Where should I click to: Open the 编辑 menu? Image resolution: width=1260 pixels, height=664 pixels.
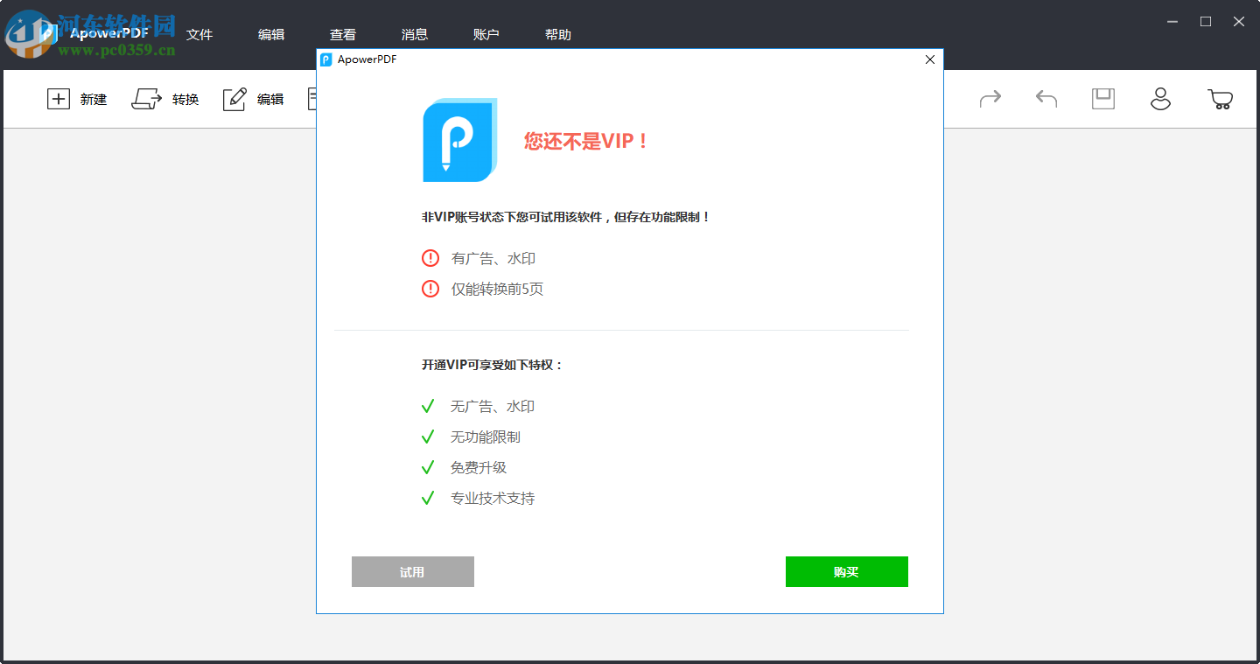[x=271, y=34]
